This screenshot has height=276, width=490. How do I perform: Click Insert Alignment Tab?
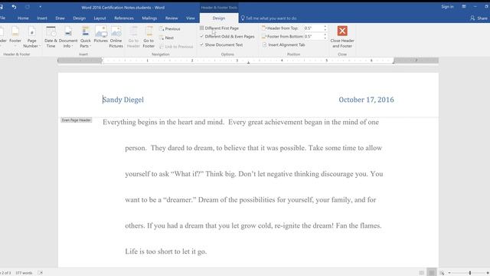pos(283,44)
